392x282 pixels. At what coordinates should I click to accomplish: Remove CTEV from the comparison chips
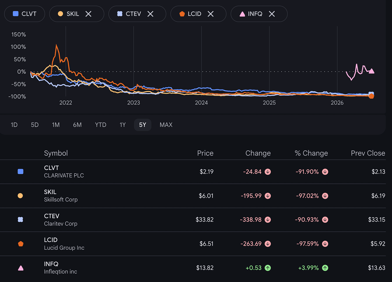click(150, 14)
